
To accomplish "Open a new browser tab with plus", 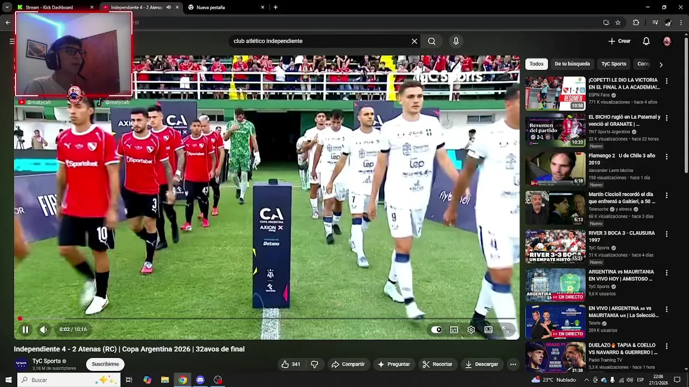I will click(276, 8).
